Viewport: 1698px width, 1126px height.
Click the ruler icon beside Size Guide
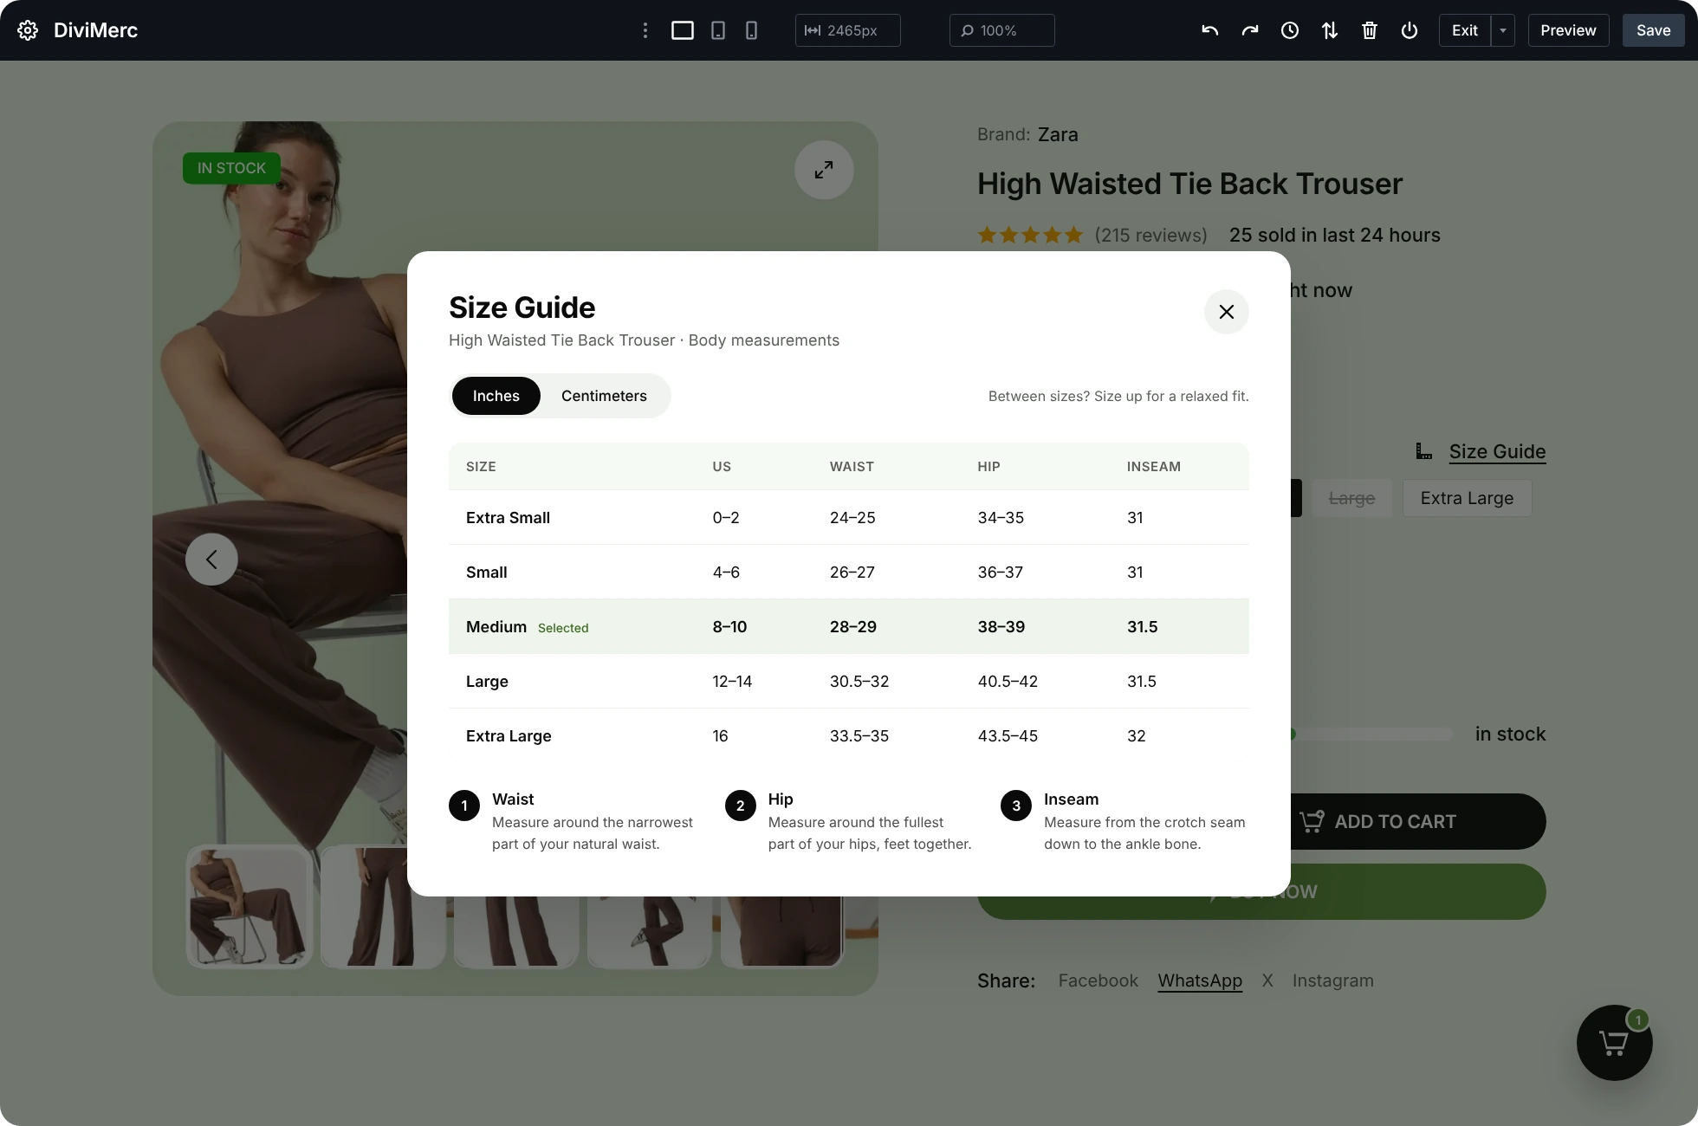click(1423, 451)
